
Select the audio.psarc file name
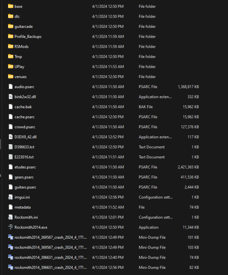click(24, 87)
